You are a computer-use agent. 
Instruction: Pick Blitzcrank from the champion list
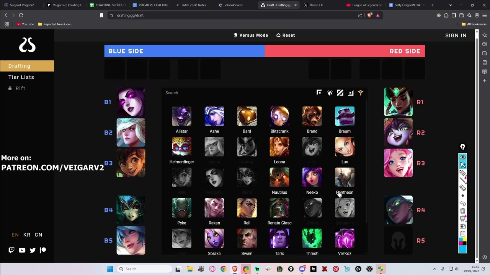click(279, 116)
